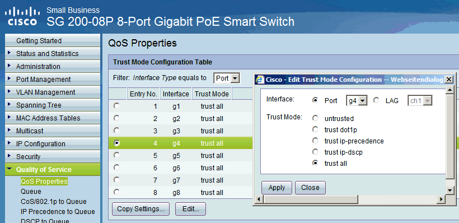Click the dialog horizontal scrollbar right arrow
The width and height of the screenshot is (459, 223).
[442, 199]
